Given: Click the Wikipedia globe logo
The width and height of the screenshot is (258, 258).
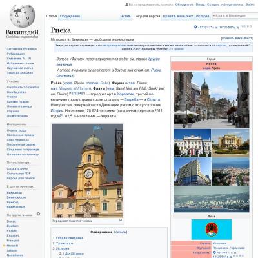Looking at the screenshot, I should tap(23, 16).
